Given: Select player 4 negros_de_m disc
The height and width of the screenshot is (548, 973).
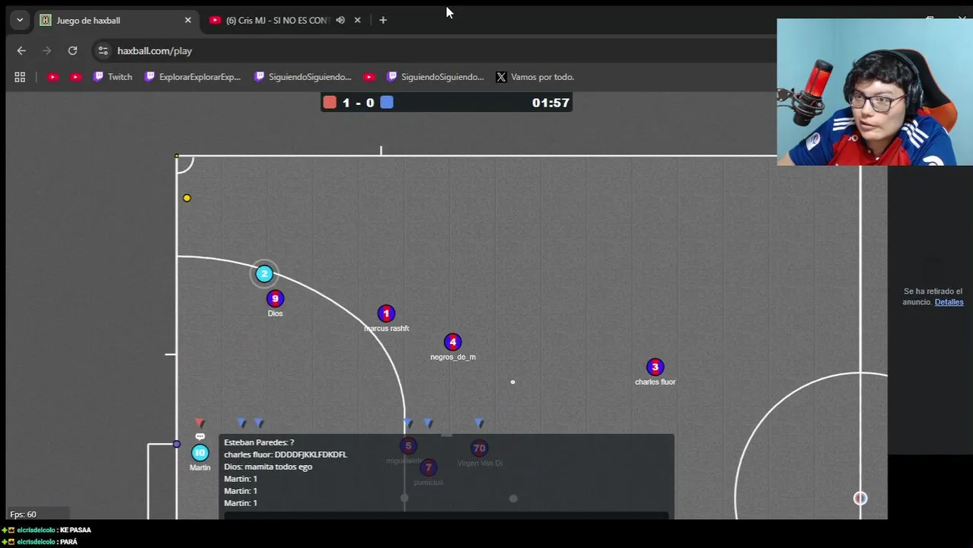Looking at the screenshot, I should click(452, 342).
